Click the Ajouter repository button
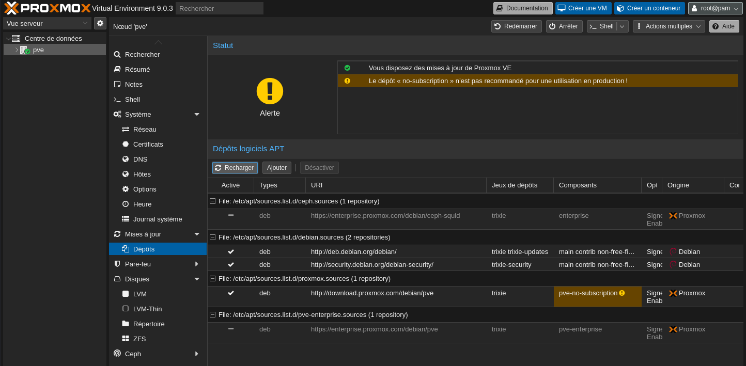 point(277,168)
